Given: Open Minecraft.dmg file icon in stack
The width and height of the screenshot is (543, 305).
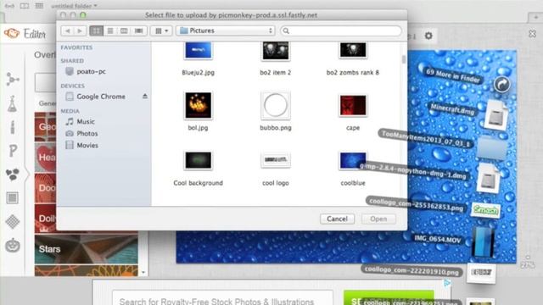Looking at the screenshot, I should [495, 116].
